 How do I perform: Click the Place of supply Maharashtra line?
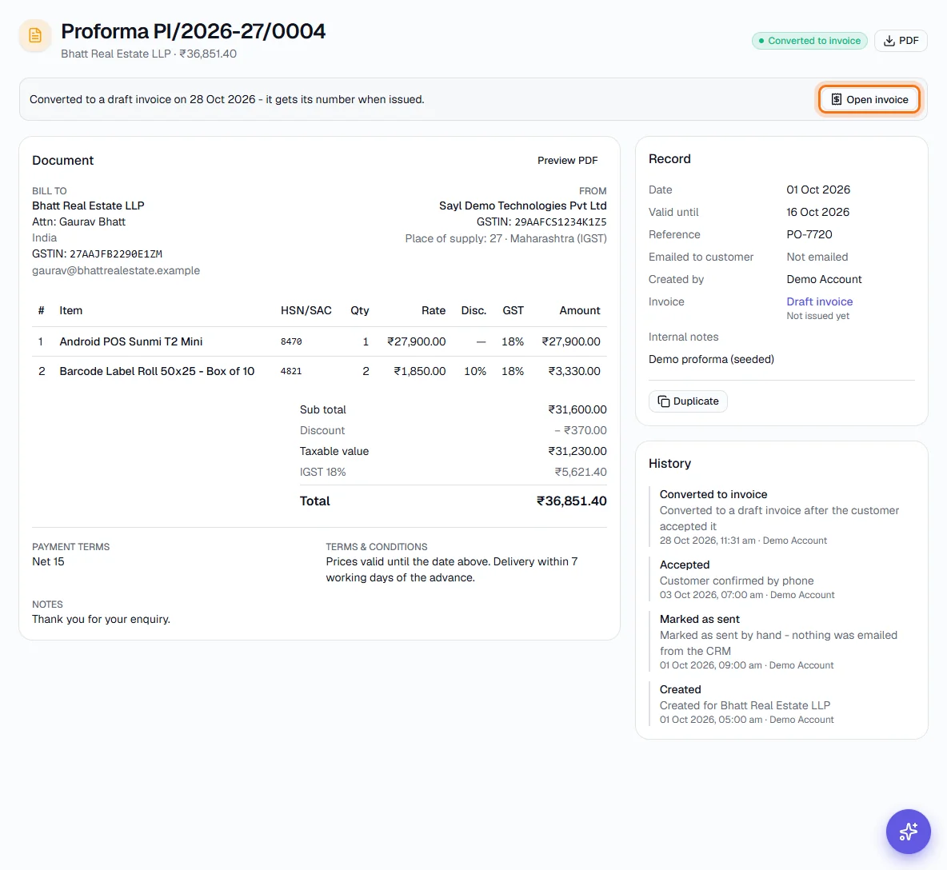(x=505, y=238)
